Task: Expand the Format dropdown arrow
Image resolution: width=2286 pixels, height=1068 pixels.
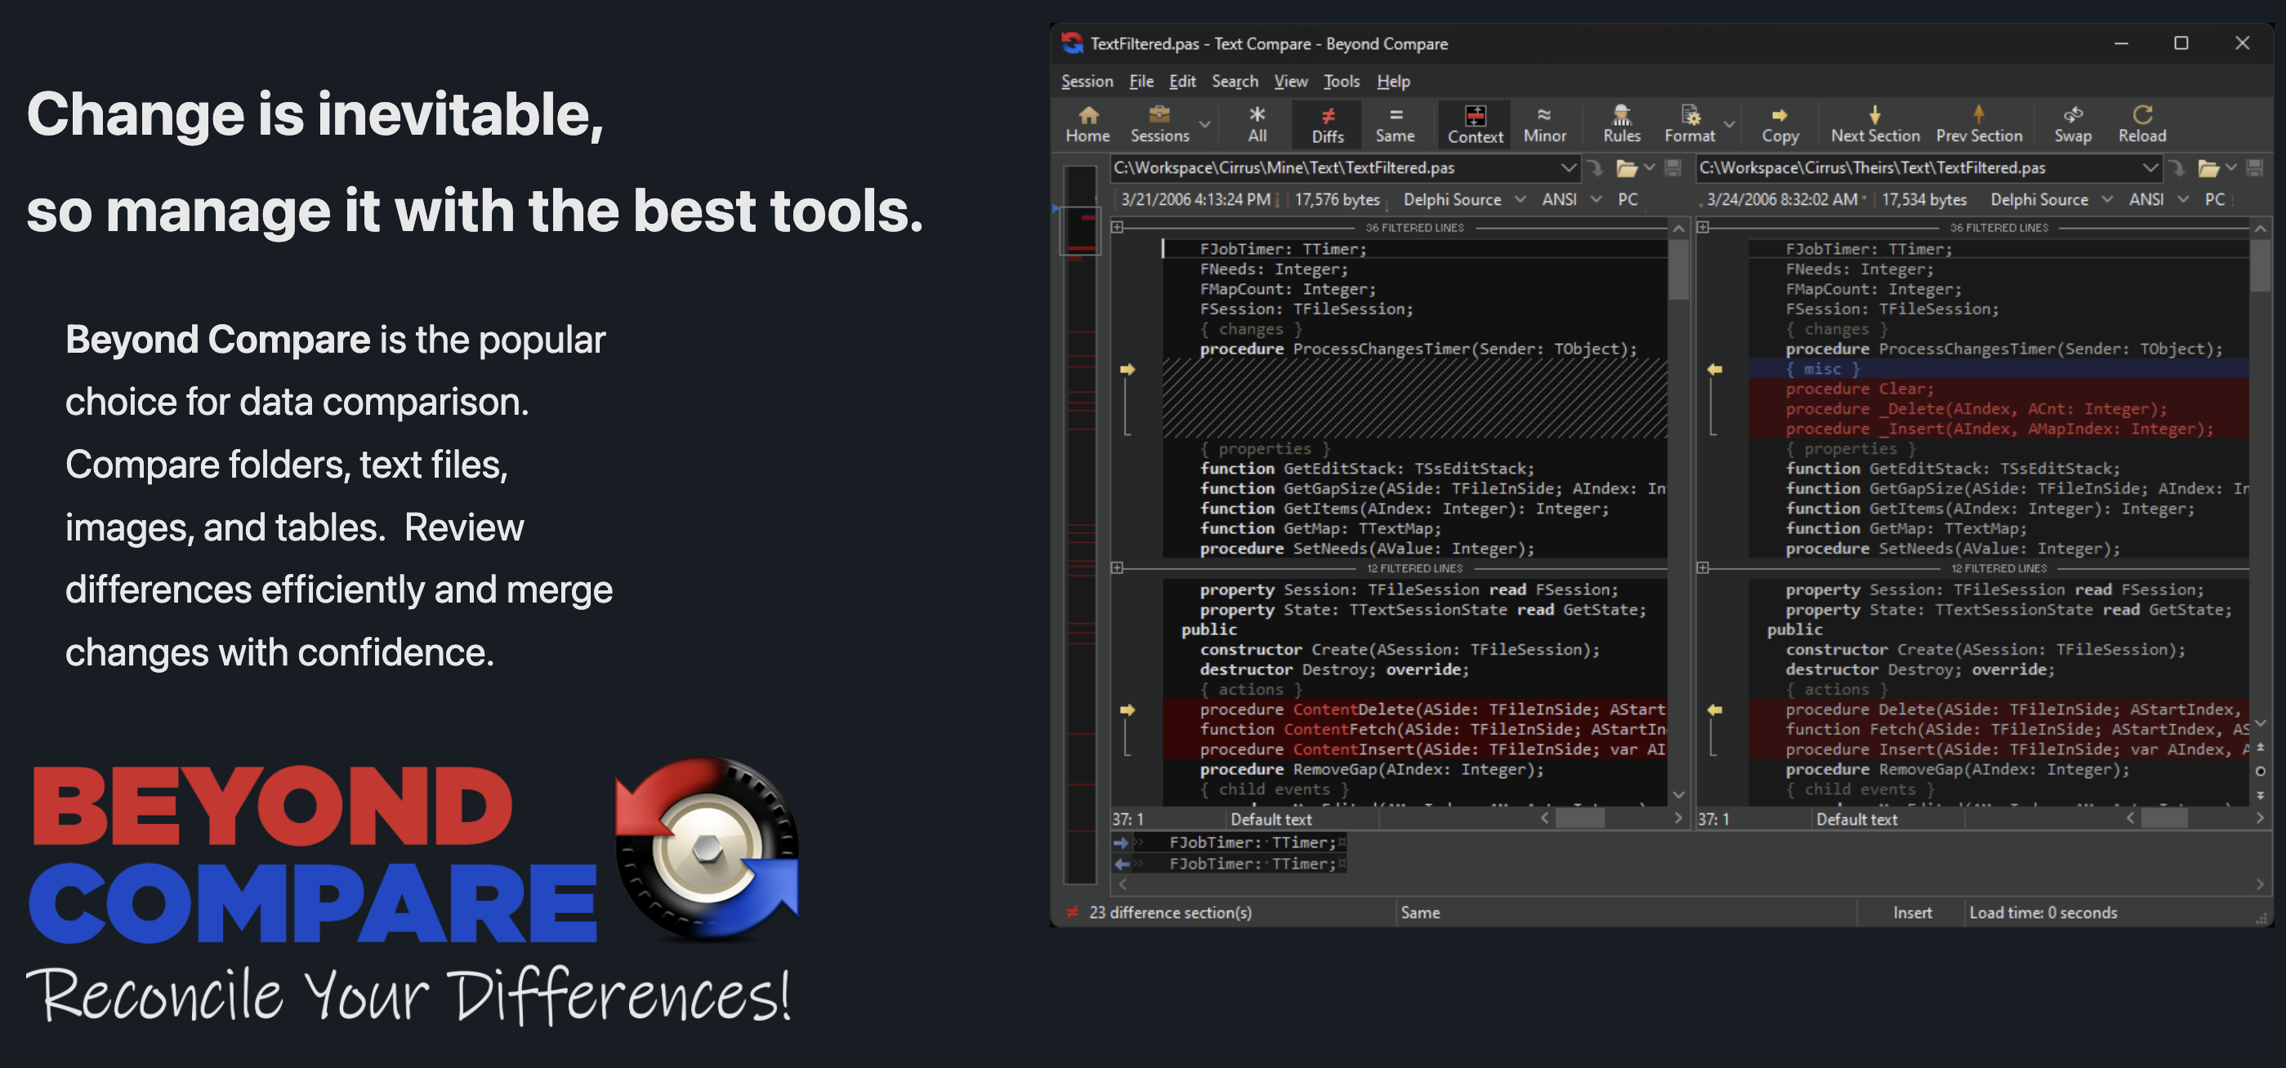Action: click(1729, 124)
